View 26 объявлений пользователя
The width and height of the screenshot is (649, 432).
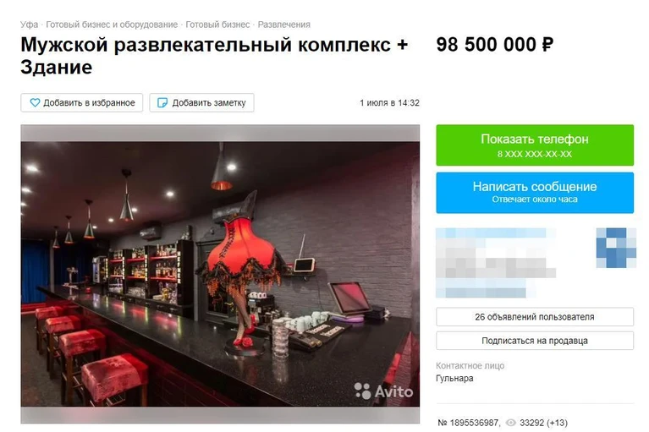[x=535, y=317]
